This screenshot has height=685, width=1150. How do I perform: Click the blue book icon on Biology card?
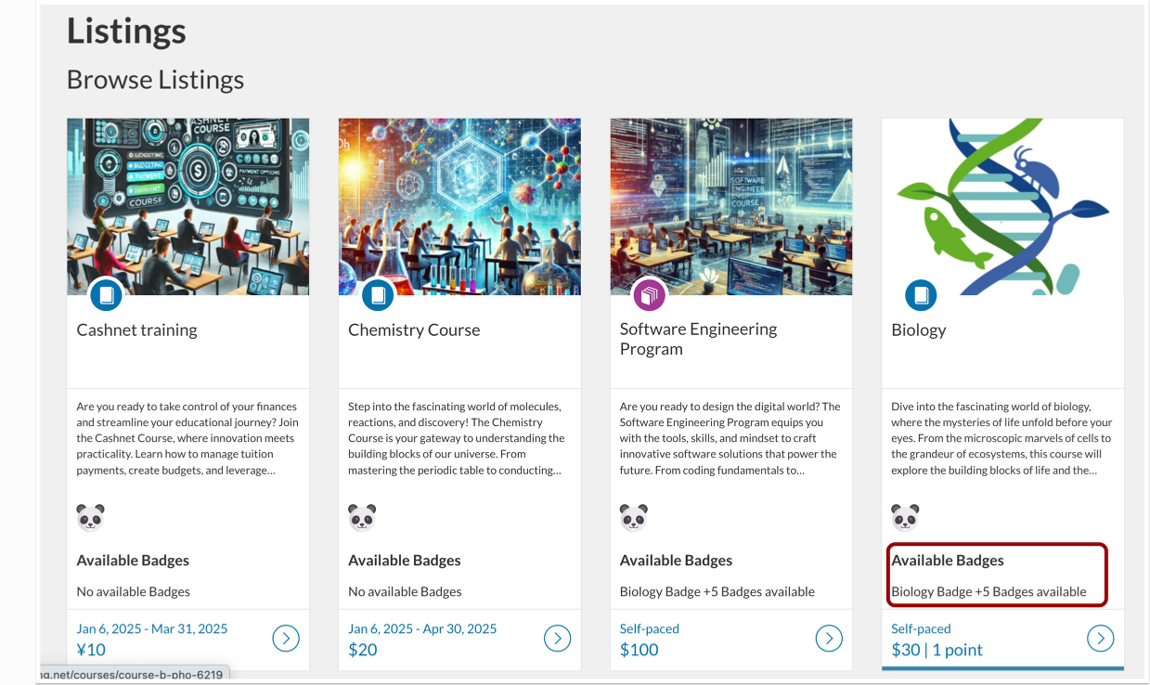click(x=921, y=295)
